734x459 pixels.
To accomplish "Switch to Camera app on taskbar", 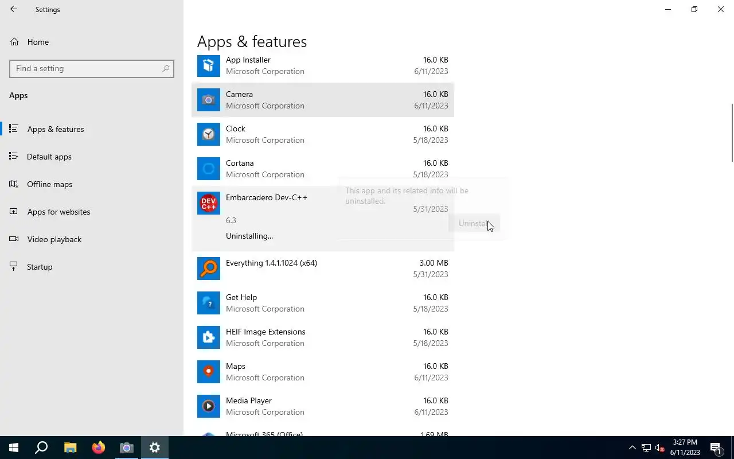I will tap(126, 448).
